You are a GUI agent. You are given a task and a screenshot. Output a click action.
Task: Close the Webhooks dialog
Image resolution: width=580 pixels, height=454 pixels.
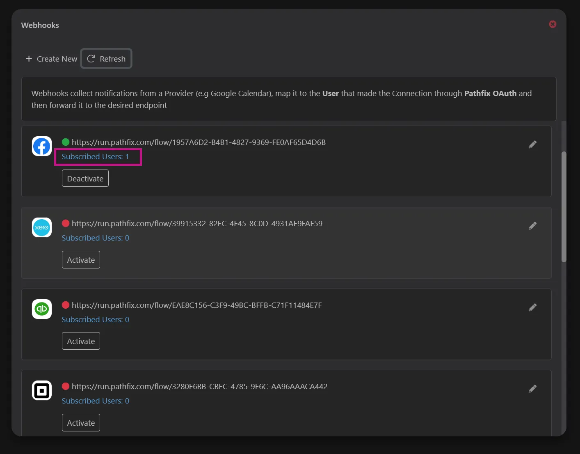click(553, 24)
